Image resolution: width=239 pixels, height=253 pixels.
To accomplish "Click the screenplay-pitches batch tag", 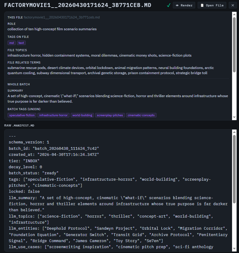I will click(x=110, y=115).
